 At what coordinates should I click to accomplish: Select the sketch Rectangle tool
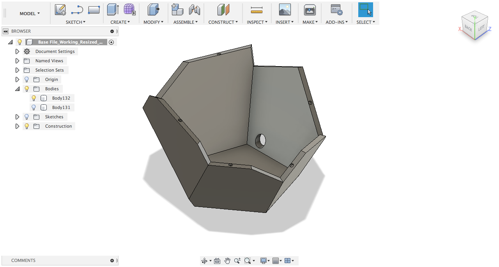click(94, 9)
